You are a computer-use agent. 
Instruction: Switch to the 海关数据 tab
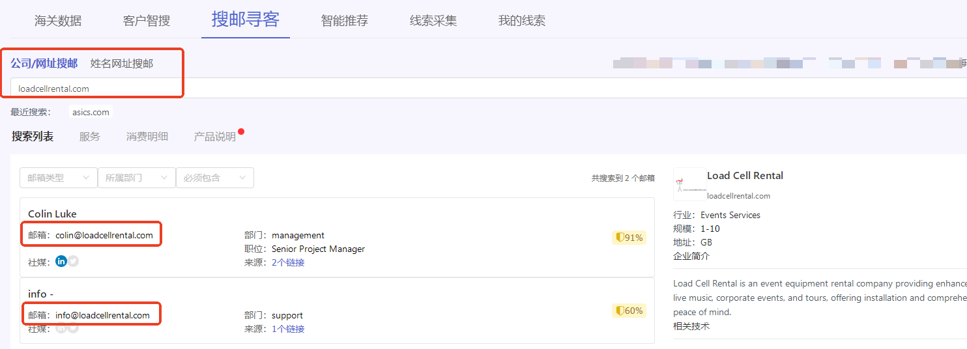58,20
